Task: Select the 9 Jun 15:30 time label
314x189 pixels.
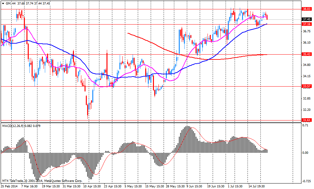Action: point(194,186)
